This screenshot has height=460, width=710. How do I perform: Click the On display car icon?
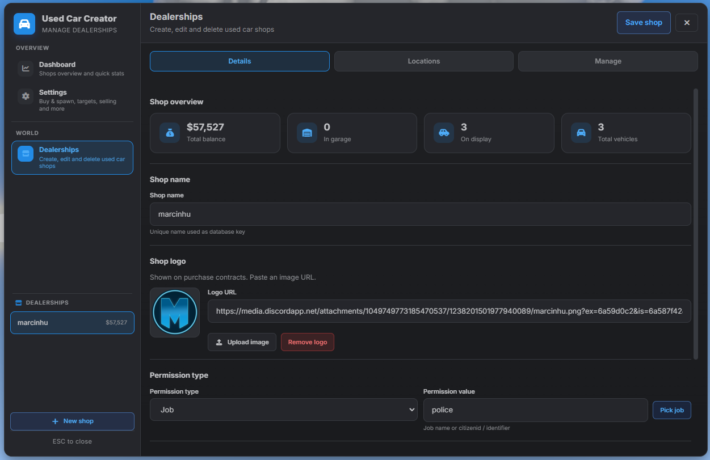(x=444, y=133)
